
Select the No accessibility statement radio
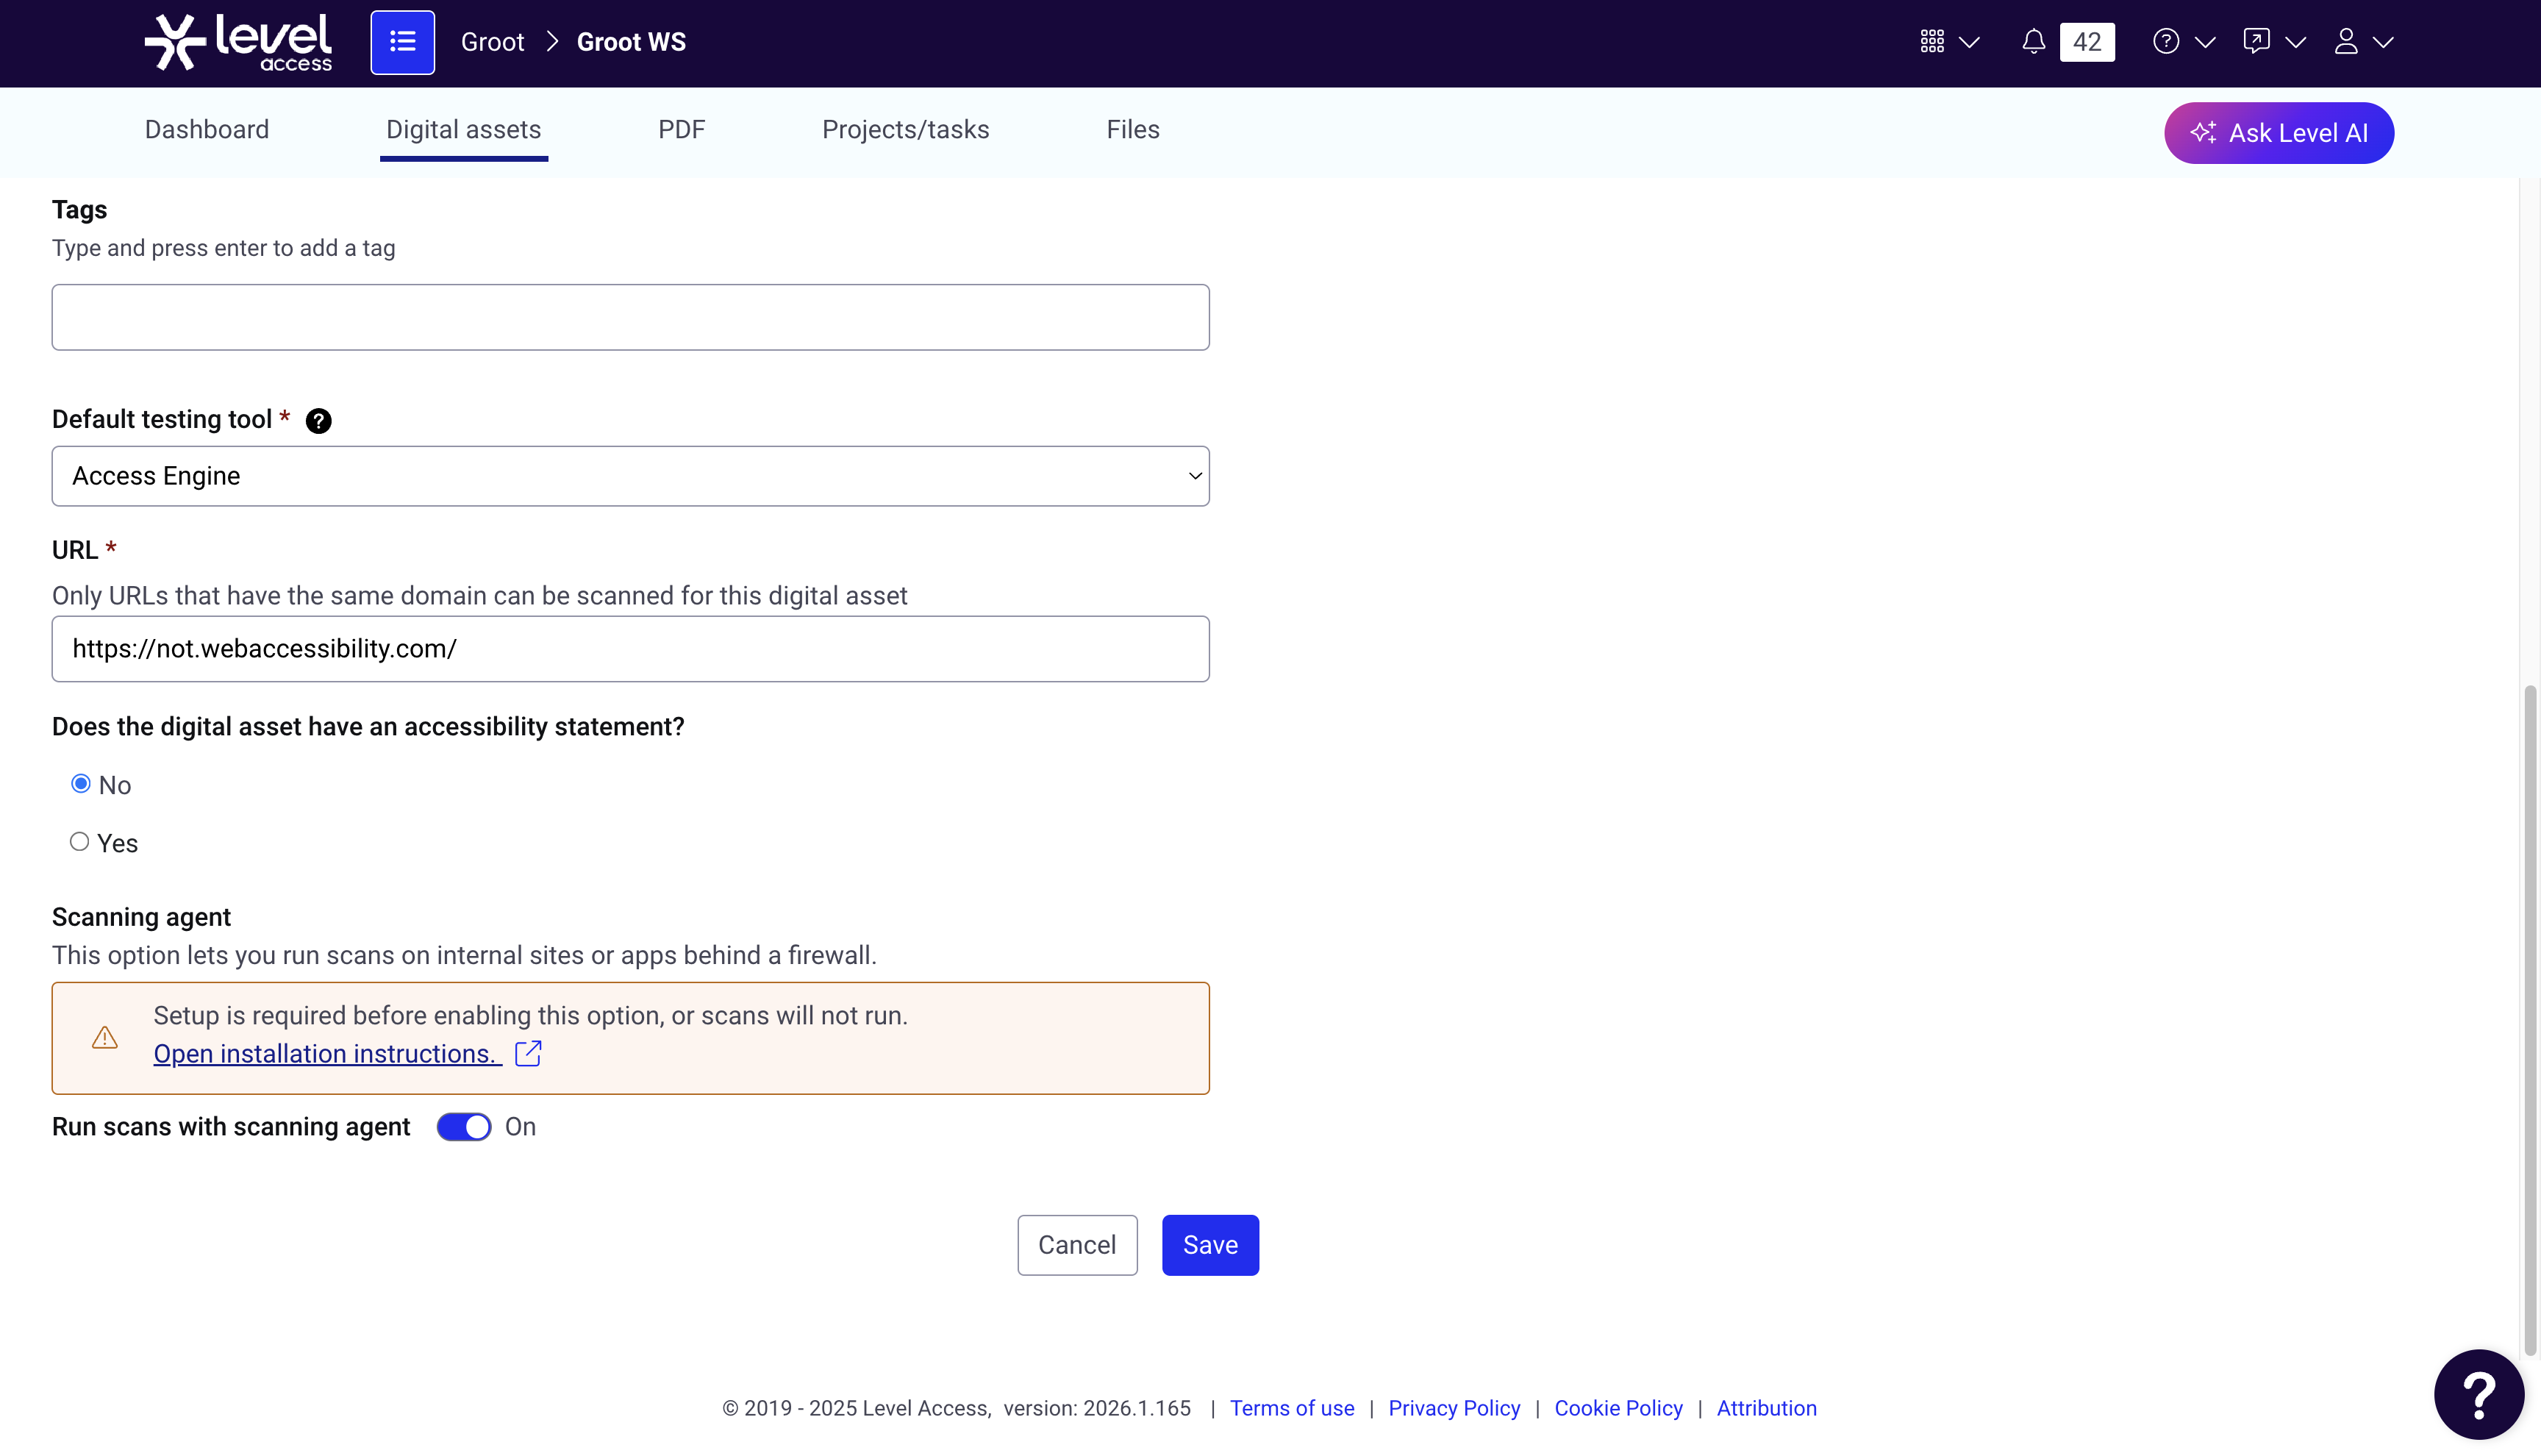(x=81, y=784)
